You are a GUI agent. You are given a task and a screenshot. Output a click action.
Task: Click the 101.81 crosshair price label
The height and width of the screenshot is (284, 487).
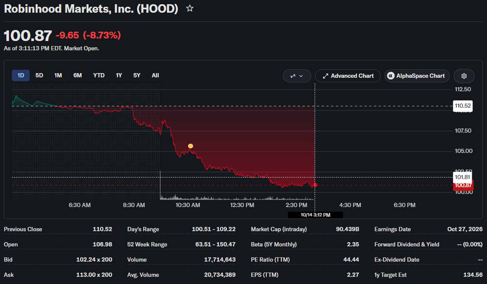[x=462, y=177]
